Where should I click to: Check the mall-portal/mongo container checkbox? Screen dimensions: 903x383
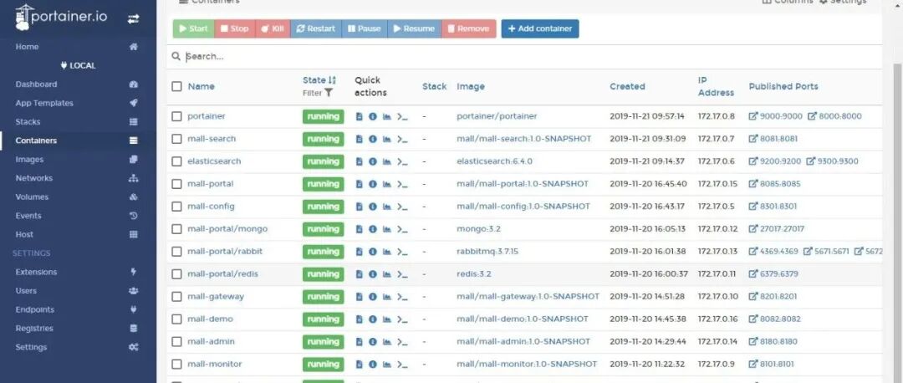point(176,229)
